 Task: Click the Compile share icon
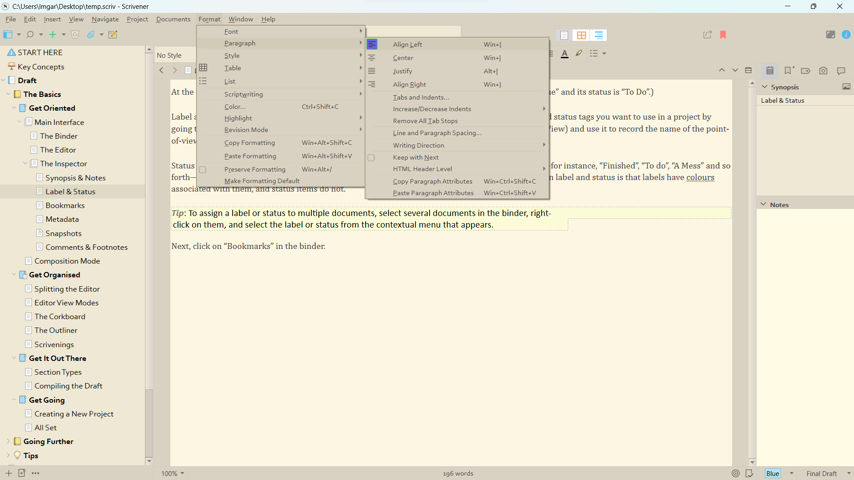point(707,35)
